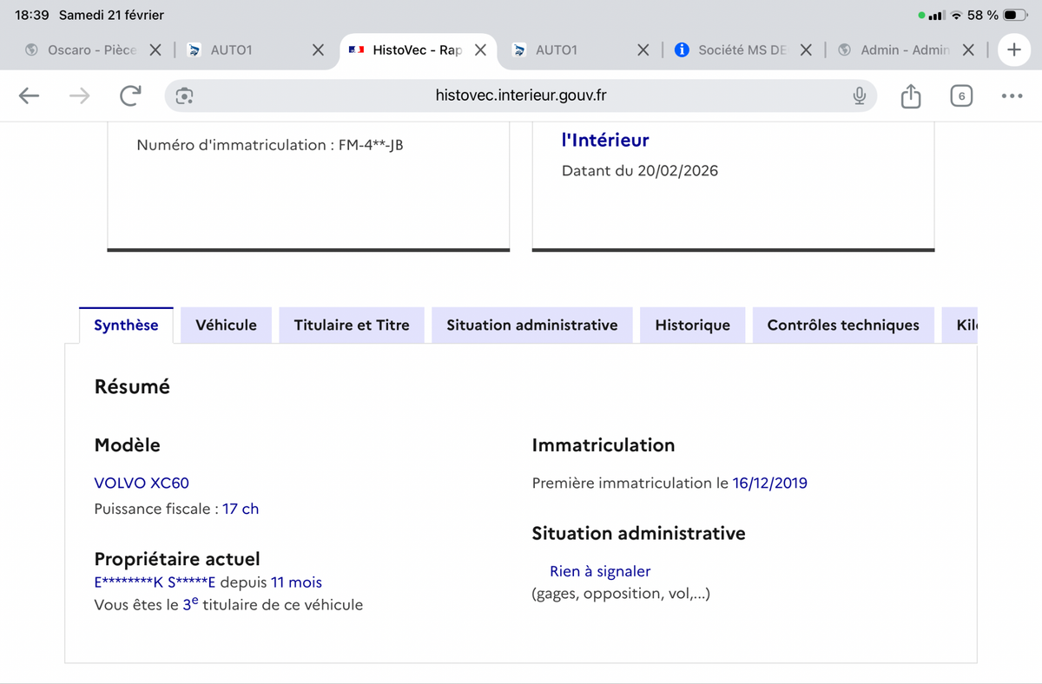Reload the HistoVec page
This screenshot has width=1042, height=684.
[130, 95]
